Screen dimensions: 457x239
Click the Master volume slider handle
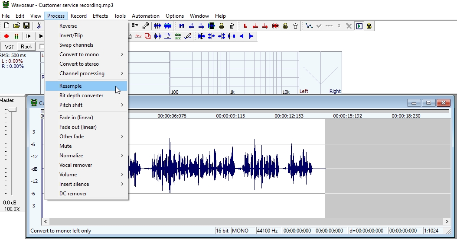click(12, 110)
